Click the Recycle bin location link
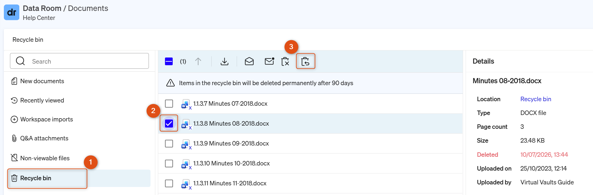Viewport: 593px width, 195px height. coord(536,99)
